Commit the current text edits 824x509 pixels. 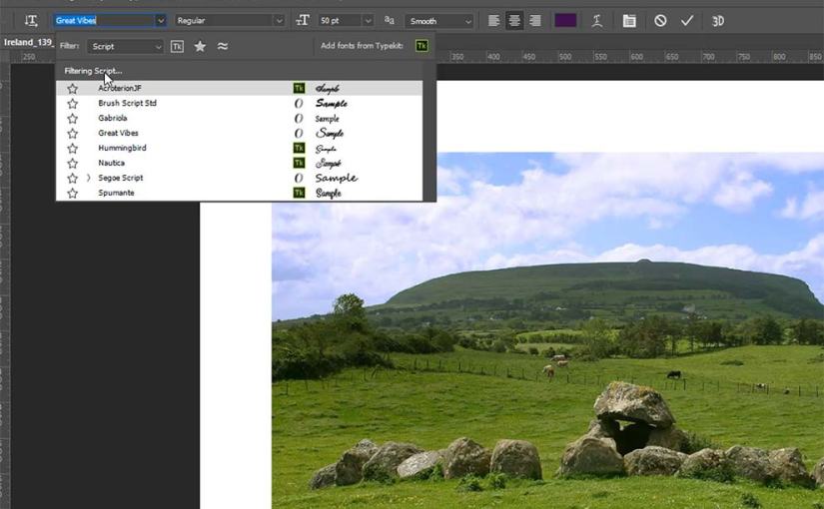(x=687, y=21)
